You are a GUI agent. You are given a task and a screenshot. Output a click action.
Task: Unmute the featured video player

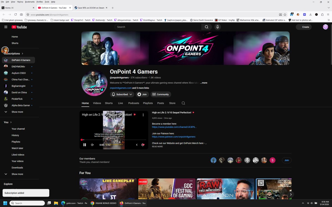click(x=92, y=145)
